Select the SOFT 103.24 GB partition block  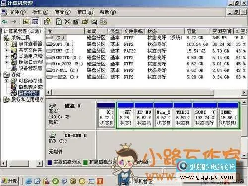coord(205,115)
